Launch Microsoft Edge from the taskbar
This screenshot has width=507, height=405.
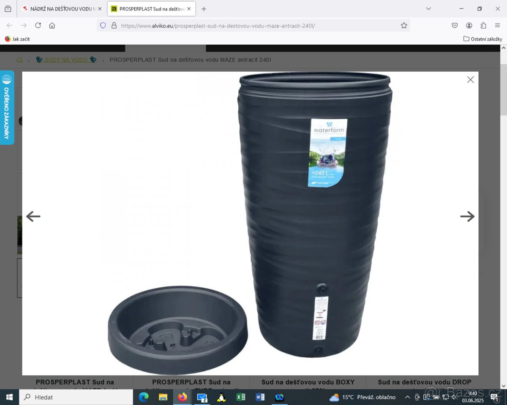[144, 397]
